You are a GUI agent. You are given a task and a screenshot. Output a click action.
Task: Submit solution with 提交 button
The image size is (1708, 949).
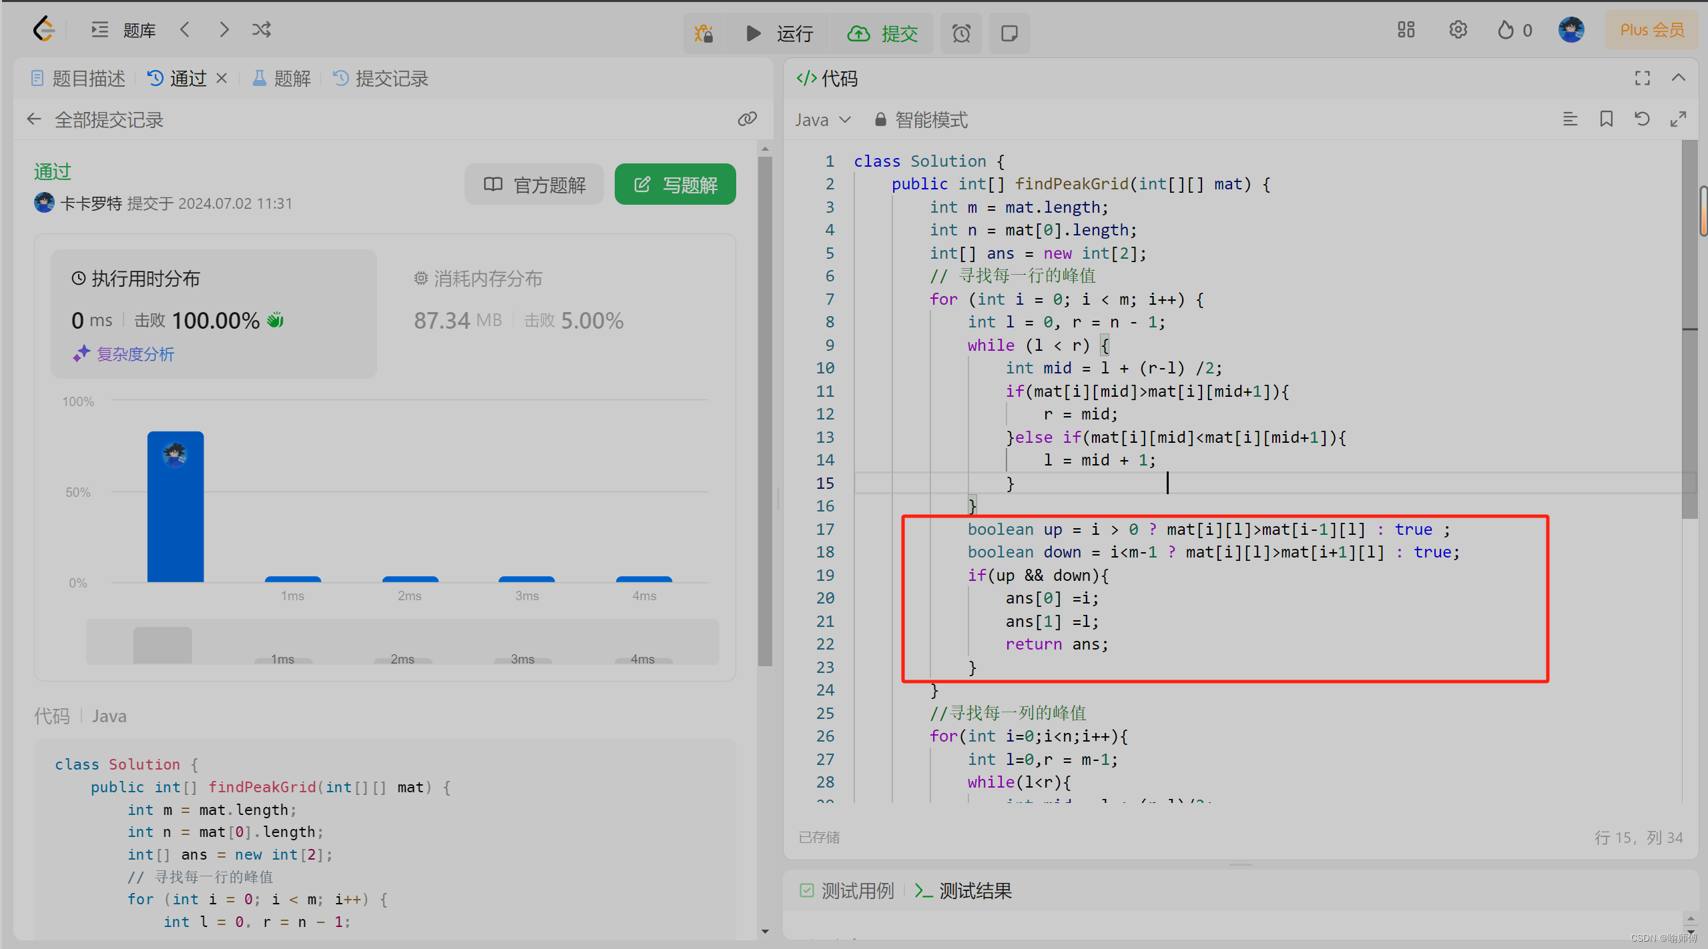pos(883,33)
